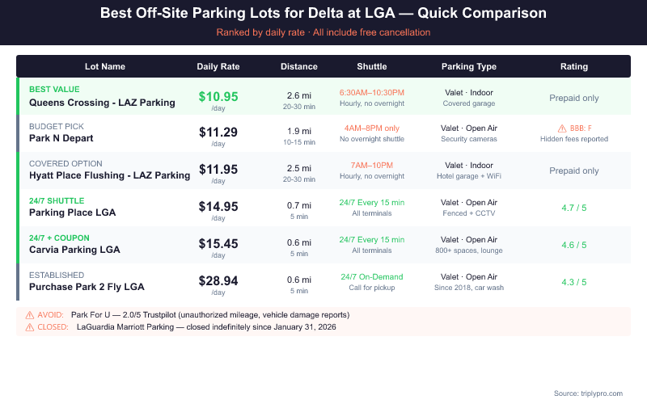Open the Parking Place LGA listing
The height and width of the screenshot is (404, 647).
pyautogui.click(x=73, y=213)
